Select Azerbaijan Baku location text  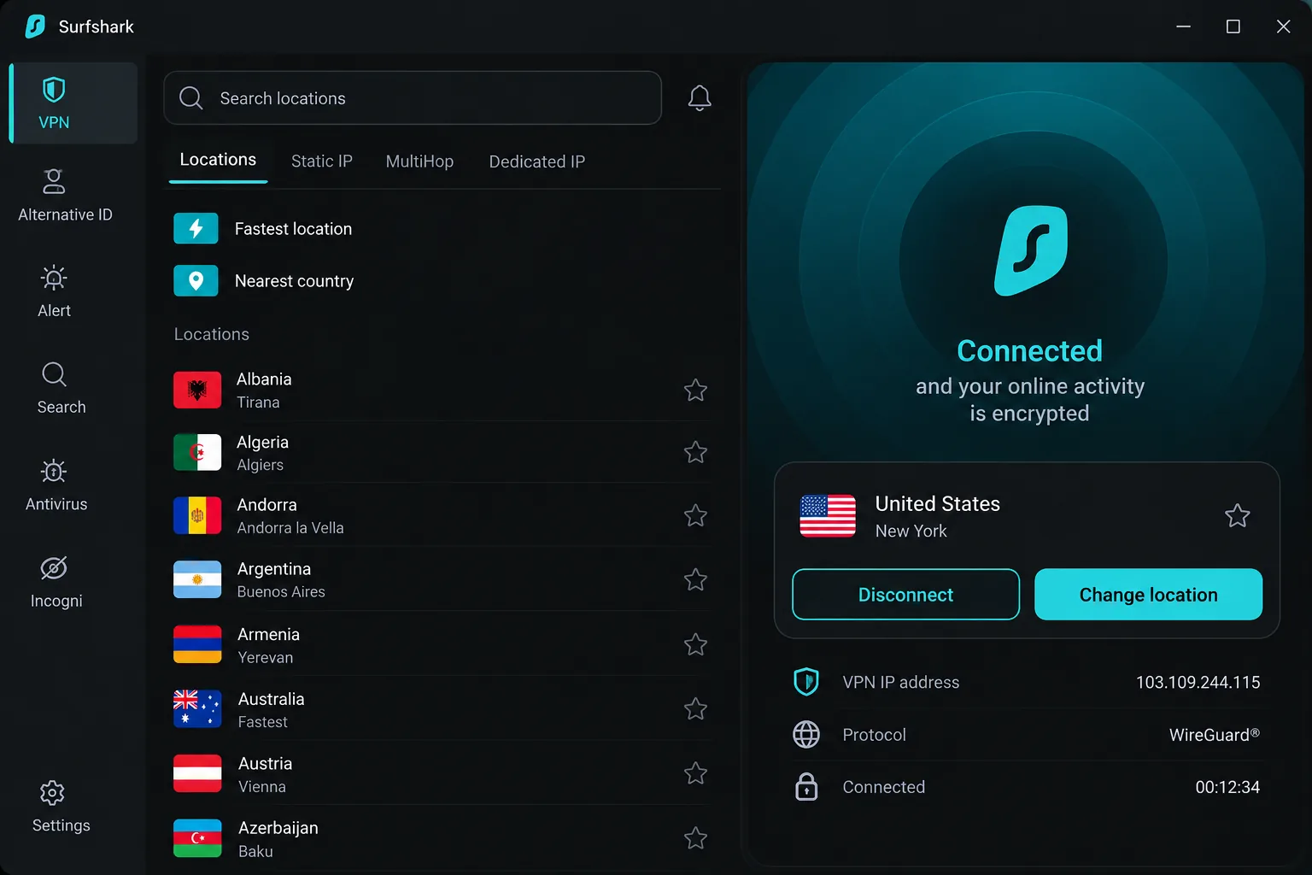[278, 838]
